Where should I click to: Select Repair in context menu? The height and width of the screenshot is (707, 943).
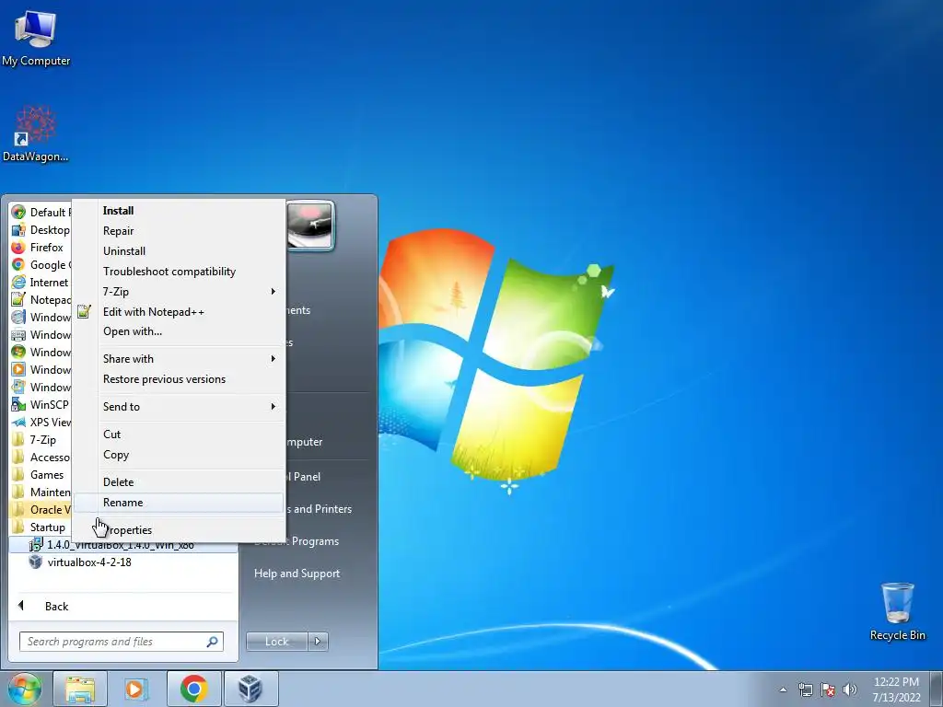click(179, 231)
